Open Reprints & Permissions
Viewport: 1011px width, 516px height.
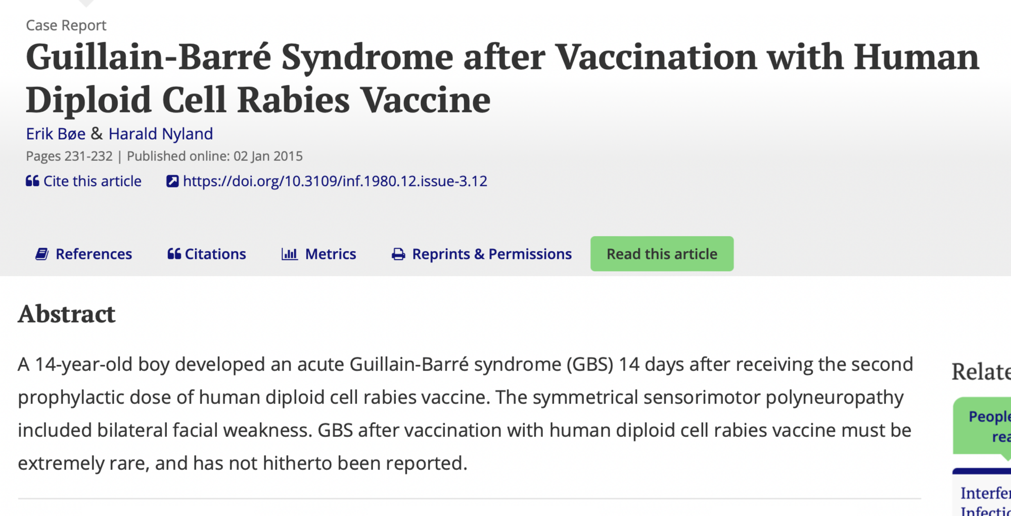[482, 254]
